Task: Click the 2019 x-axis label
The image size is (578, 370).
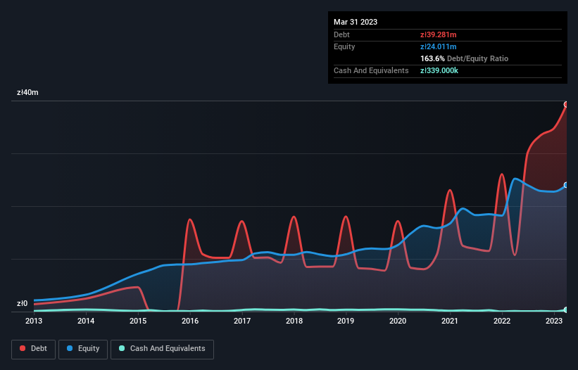Action: [346, 321]
